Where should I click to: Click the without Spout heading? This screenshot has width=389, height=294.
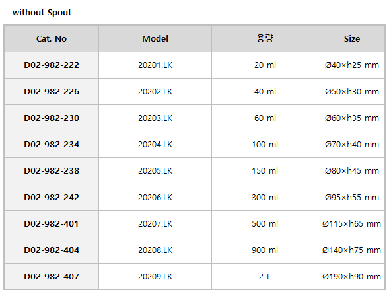(42, 12)
